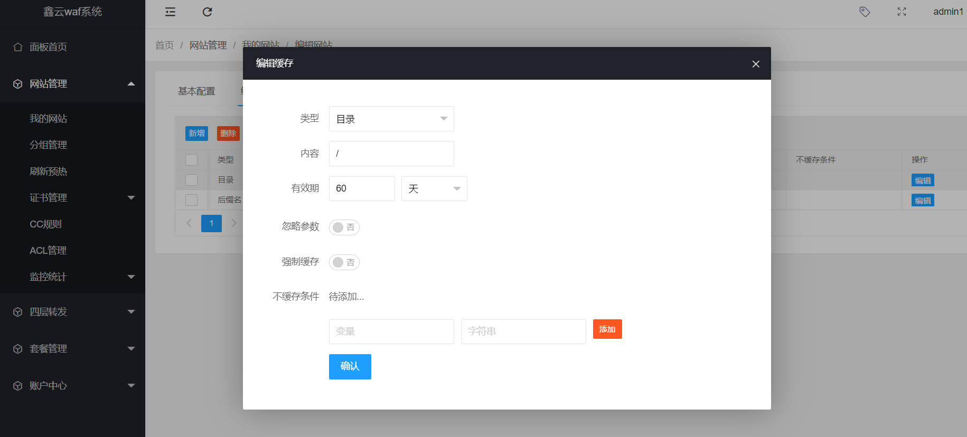Expand the 套餐管理 menu arrow
967x437 pixels.
(x=132, y=349)
